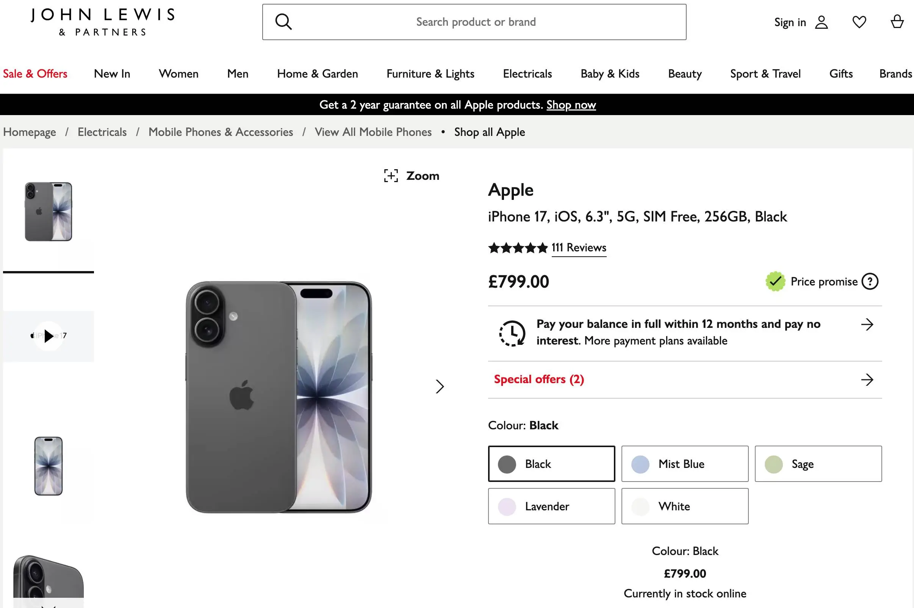Image resolution: width=914 pixels, height=608 pixels.
Task: Open the Electricals navigation menu
Action: pos(527,74)
